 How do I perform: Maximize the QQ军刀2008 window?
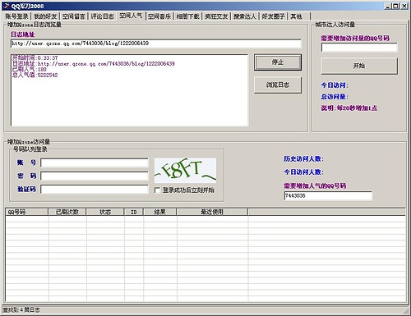point(395,6)
